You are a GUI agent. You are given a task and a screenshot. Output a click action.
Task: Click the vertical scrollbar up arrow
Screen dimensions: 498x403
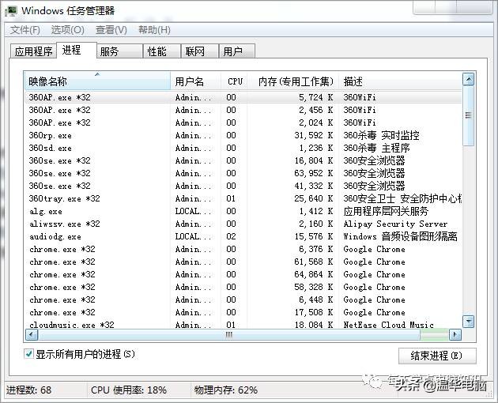point(469,79)
